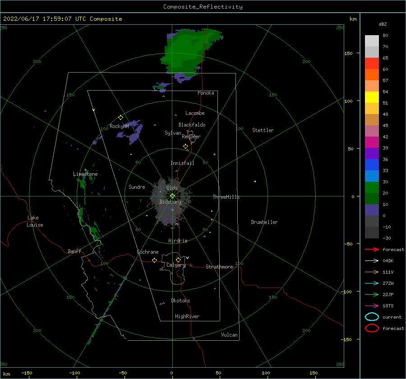This screenshot has height=379, width=406.
Task: Click the Banff label
Action: (x=74, y=251)
